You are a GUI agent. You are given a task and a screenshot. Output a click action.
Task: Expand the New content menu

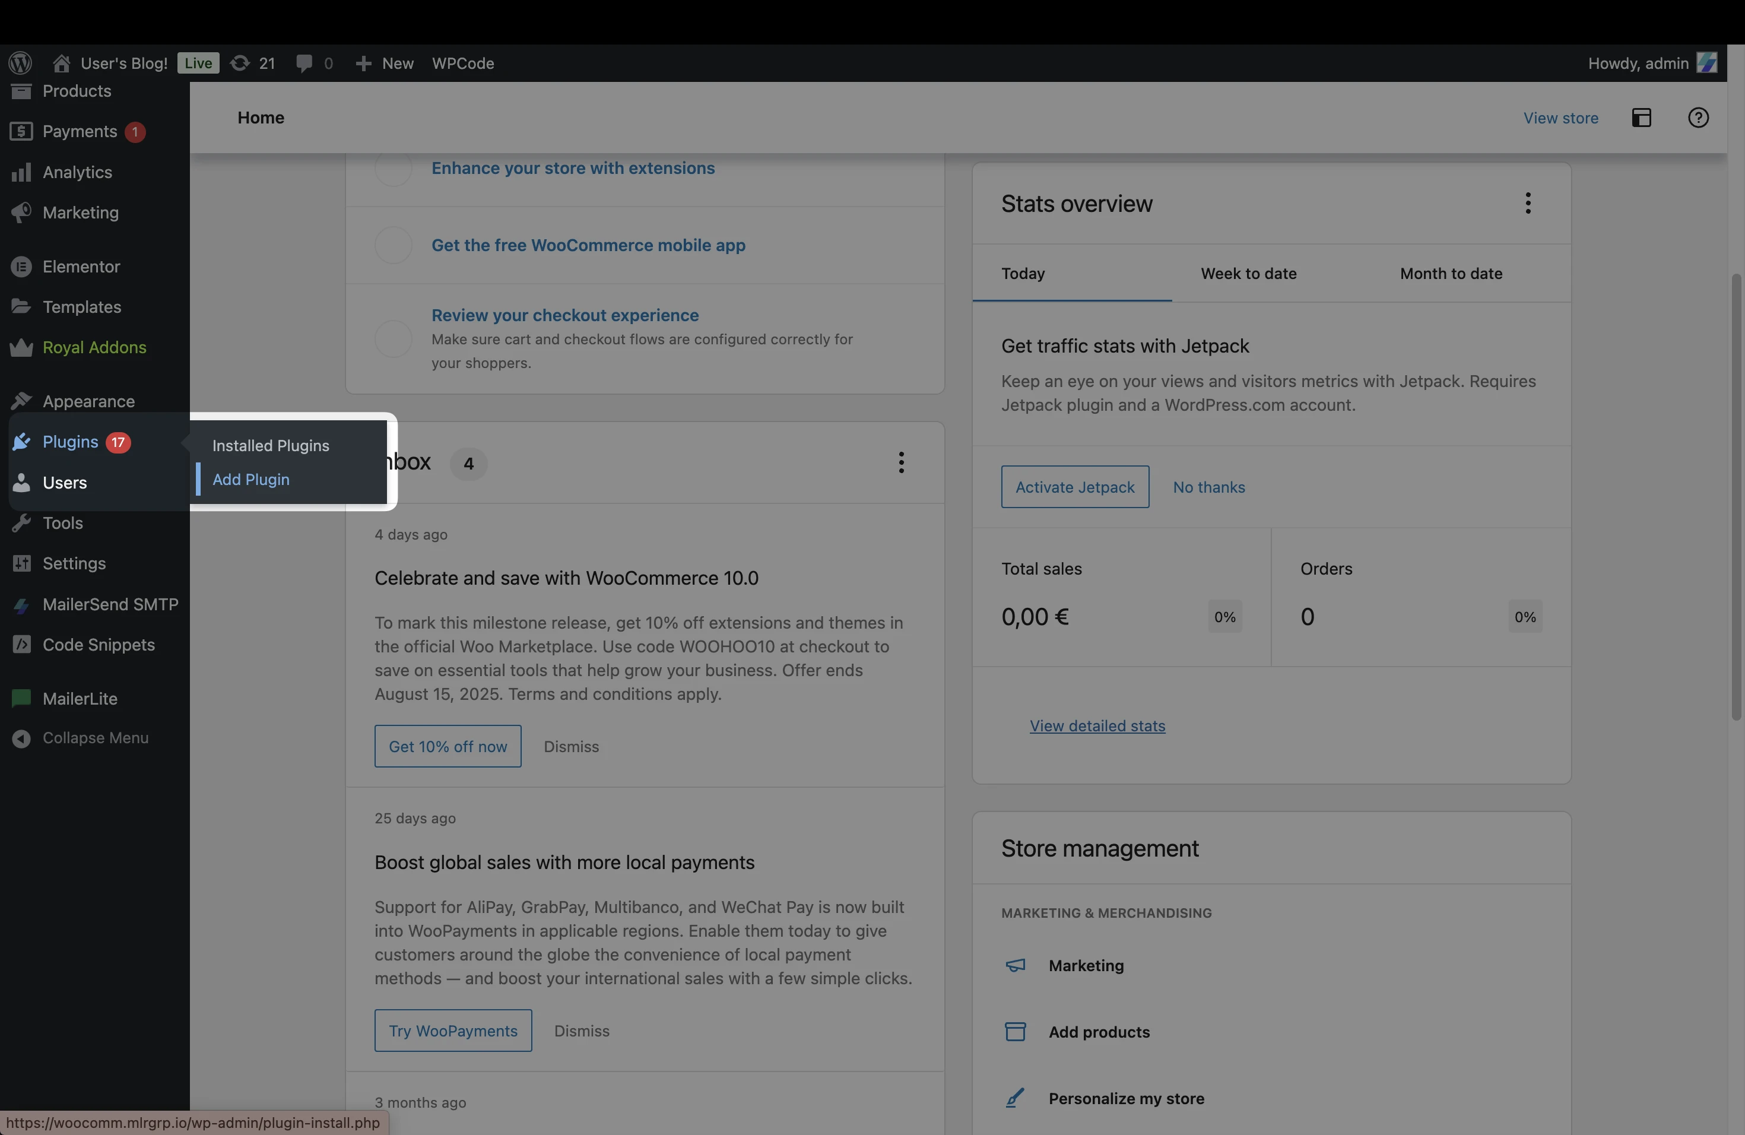pos(384,63)
